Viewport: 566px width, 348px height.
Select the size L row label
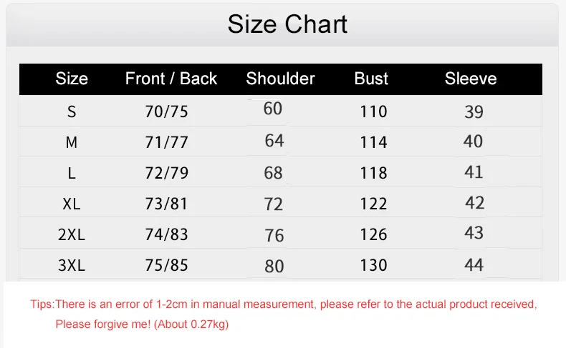(72, 173)
